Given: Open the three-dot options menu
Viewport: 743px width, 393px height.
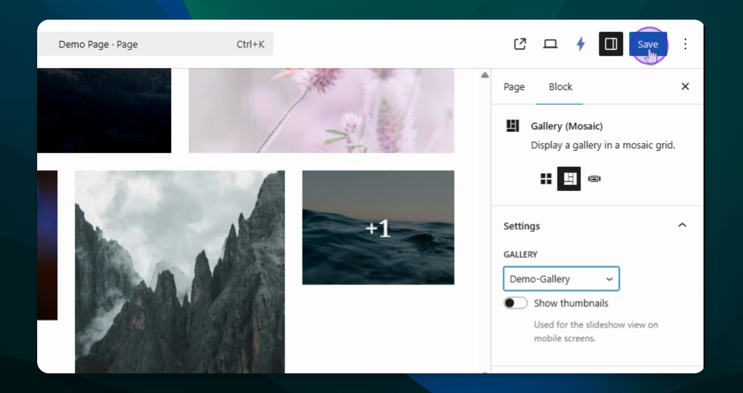Looking at the screenshot, I should coord(685,44).
